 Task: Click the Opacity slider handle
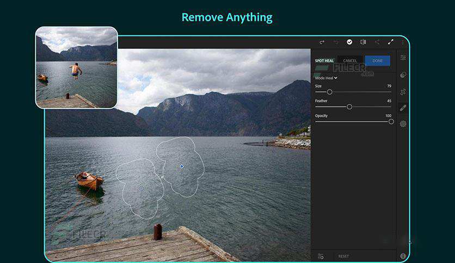(391, 122)
